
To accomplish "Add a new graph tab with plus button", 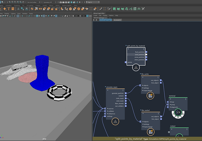I will click(110, 18).
